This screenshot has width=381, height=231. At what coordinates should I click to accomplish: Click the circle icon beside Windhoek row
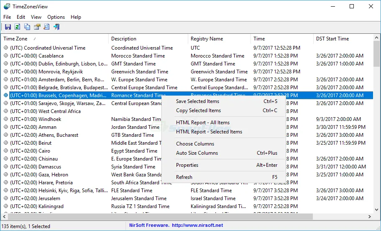coord(6,119)
